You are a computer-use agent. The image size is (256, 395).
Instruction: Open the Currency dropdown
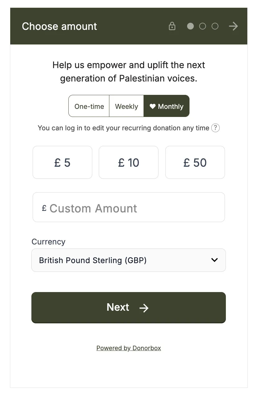pyautogui.click(x=129, y=260)
